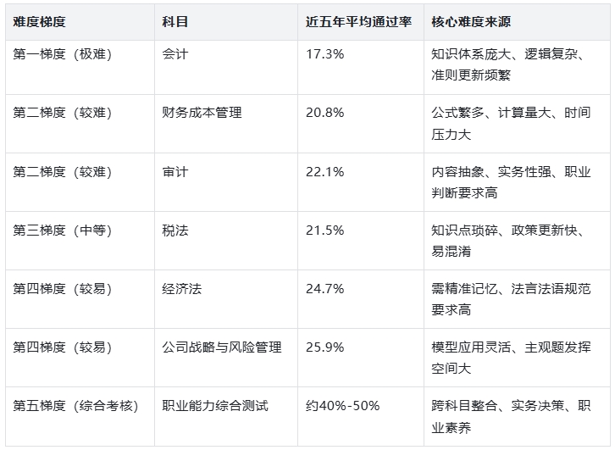Viewport: 615px width, 450px height.
Task: Click the "第五梯度（综合考核）" cell
Action: point(75,406)
